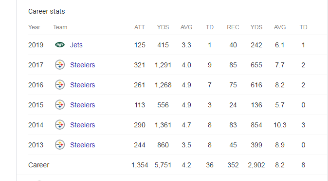
Task: Click the Career totals row label
Action: [39, 165]
